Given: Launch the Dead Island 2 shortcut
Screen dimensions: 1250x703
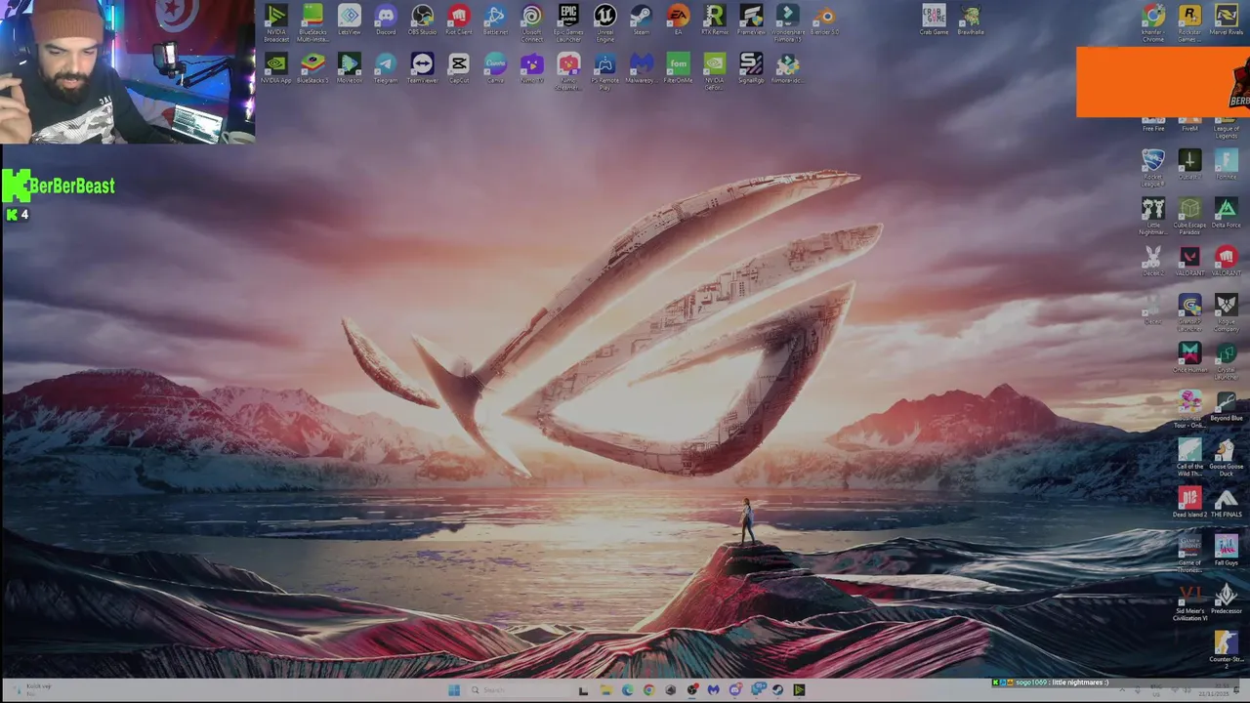Looking at the screenshot, I should (1189, 502).
